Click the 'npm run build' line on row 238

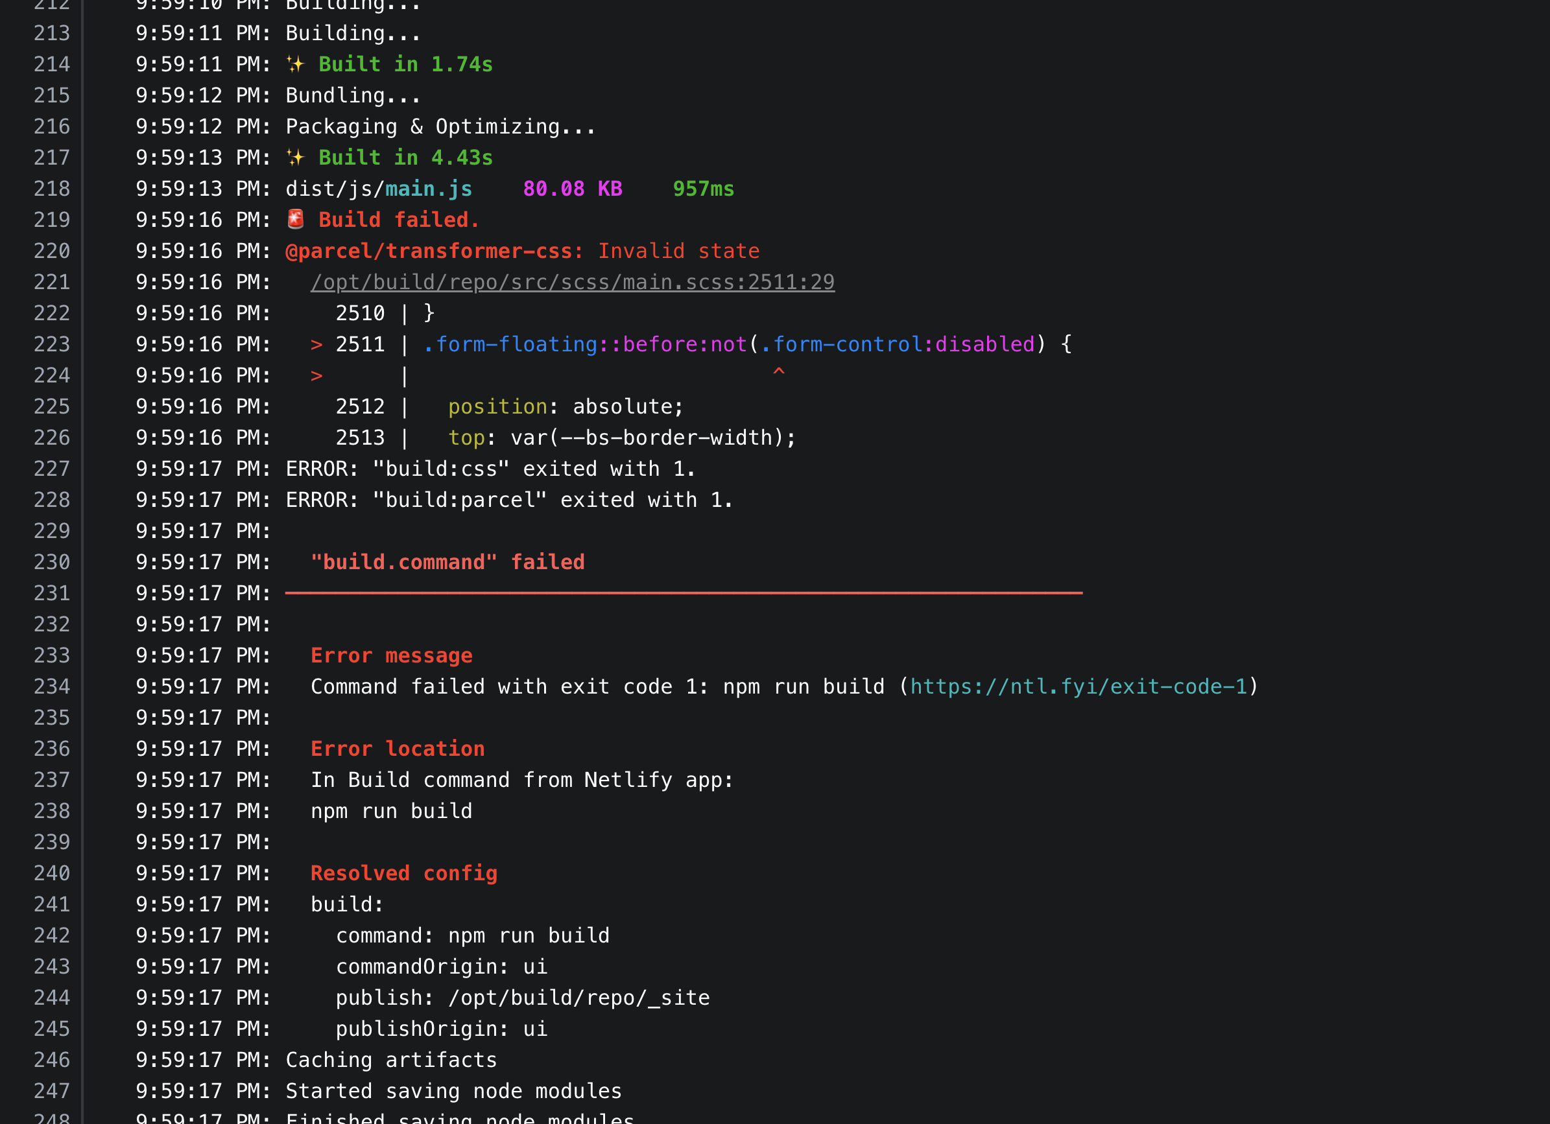[392, 810]
